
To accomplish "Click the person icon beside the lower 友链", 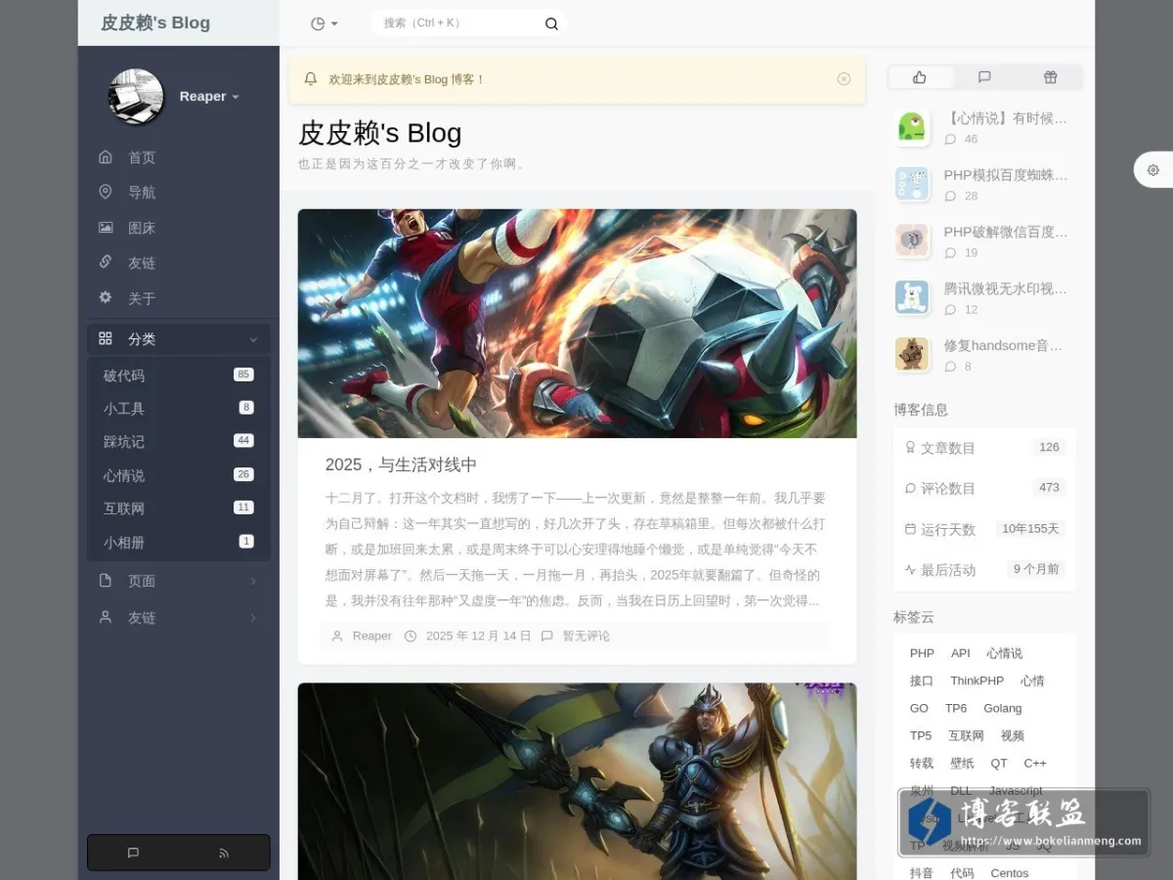I will [x=106, y=618].
